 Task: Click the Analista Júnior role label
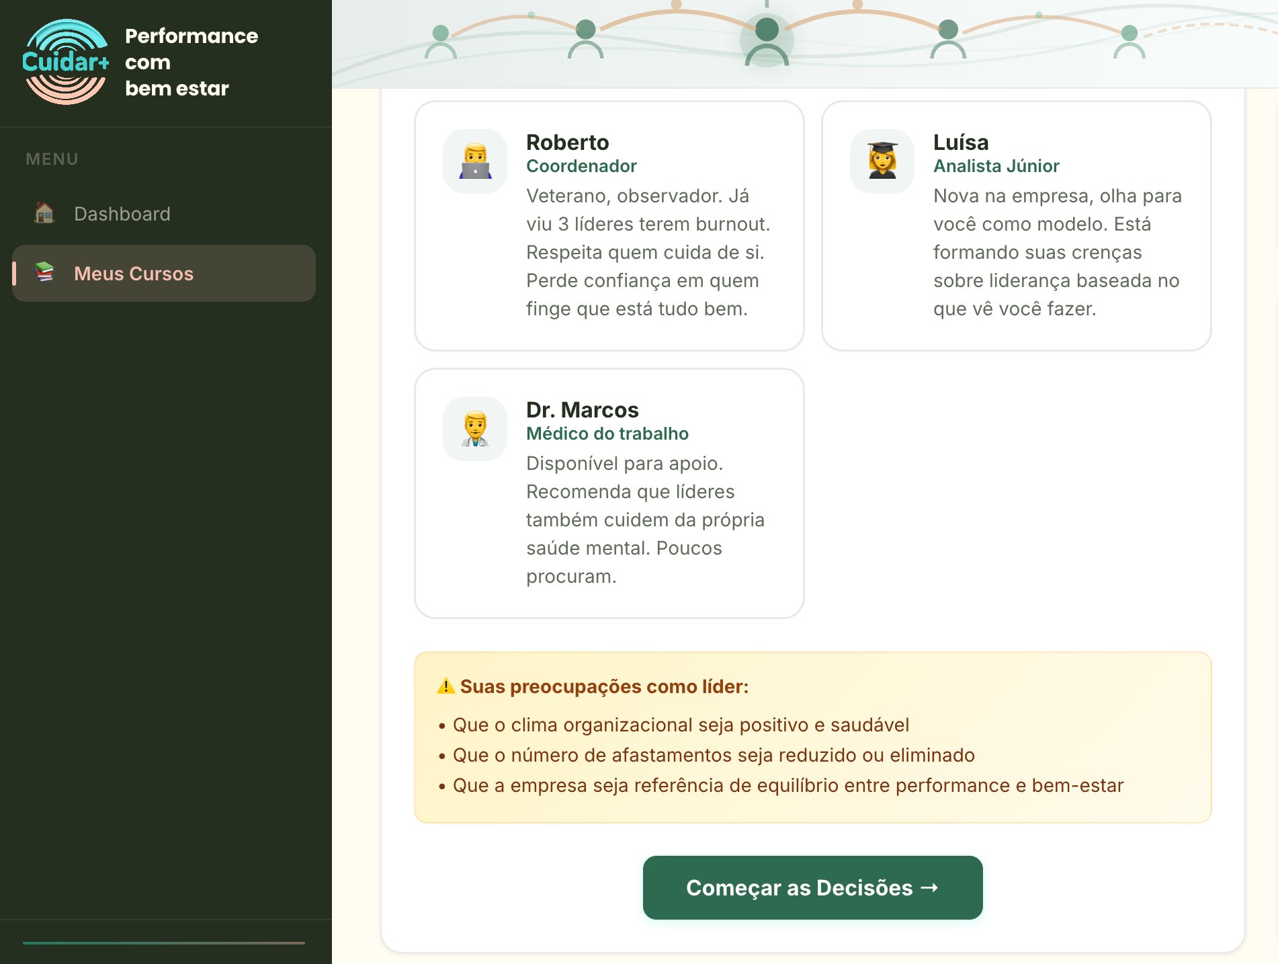pyautogui.click(x=996, y=166)
